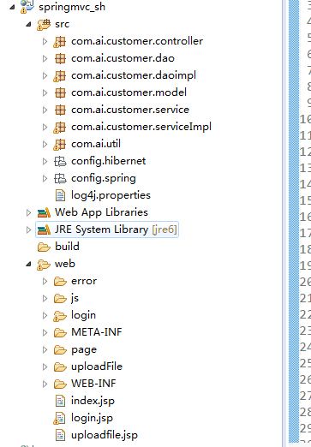This screenshot has width=311, height=447.
Task: Select the WEB-INF folder label
Action: coord(93,384)
